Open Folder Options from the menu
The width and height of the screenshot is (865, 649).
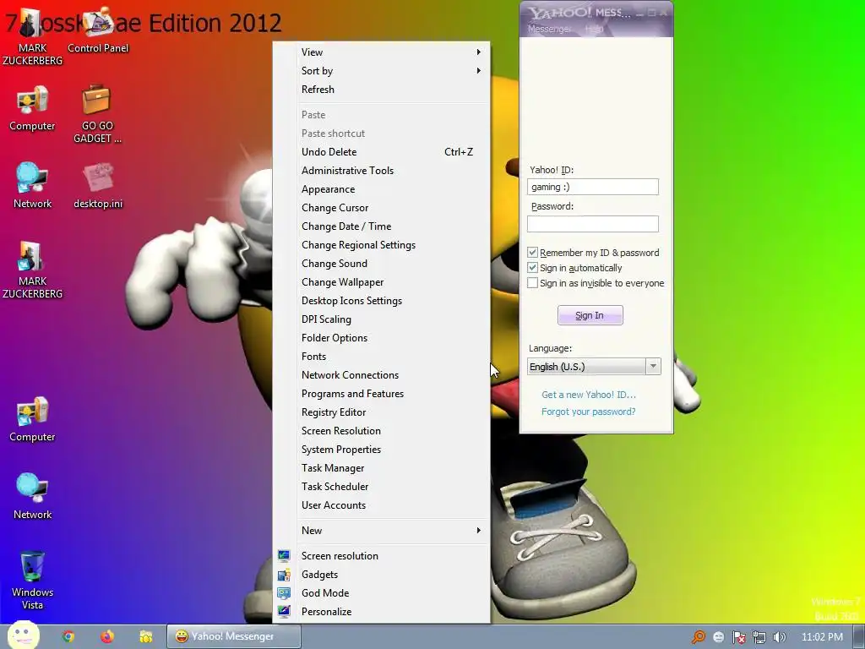click(381, 338)
